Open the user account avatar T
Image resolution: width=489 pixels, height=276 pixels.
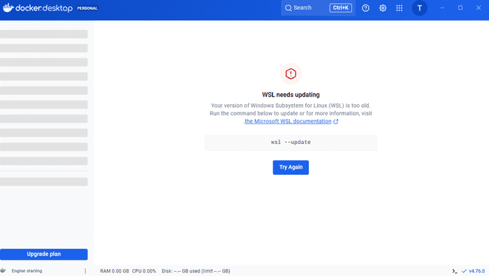tap(419, 8)
